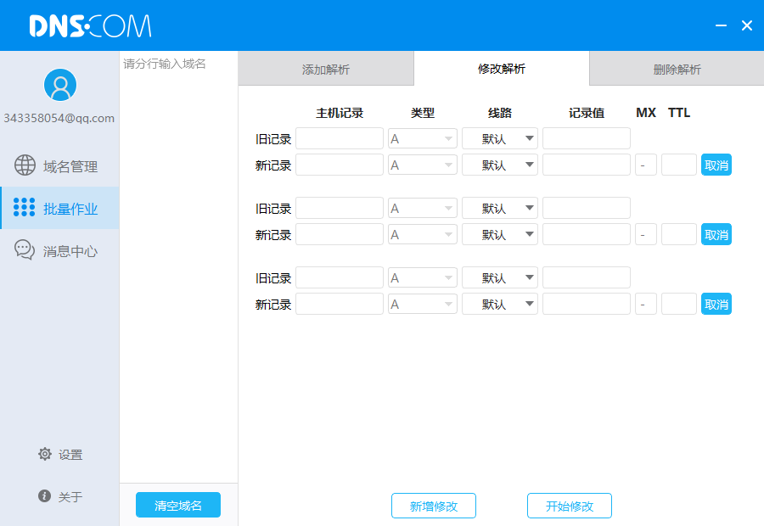Click the 清空域名 button
Screen dimensions: 764x526
point(178,505)
